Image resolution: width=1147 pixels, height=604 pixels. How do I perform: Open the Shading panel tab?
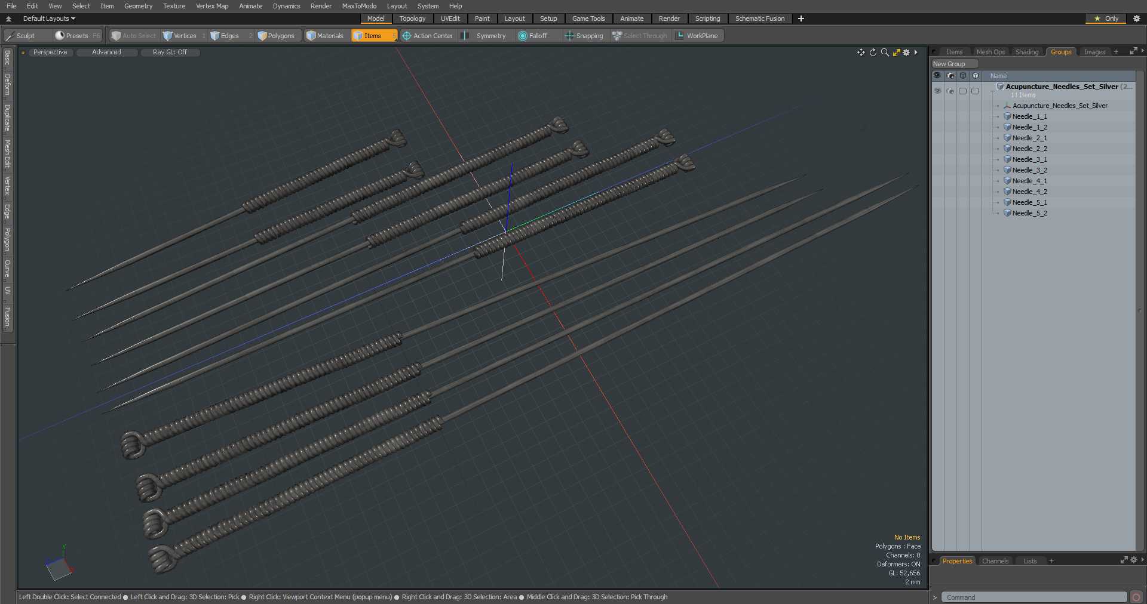click(x=1027, y=52)
